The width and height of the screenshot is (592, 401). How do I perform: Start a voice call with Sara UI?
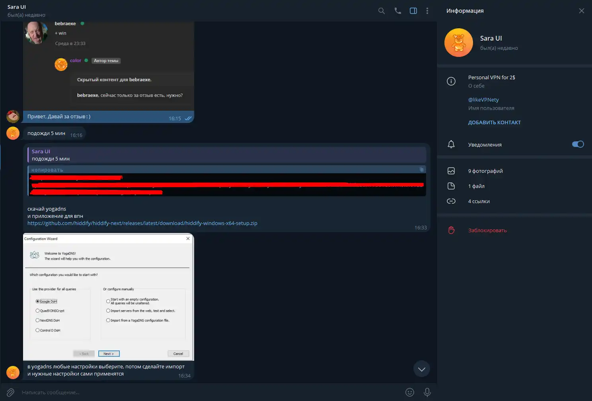[x=397, y=11]
